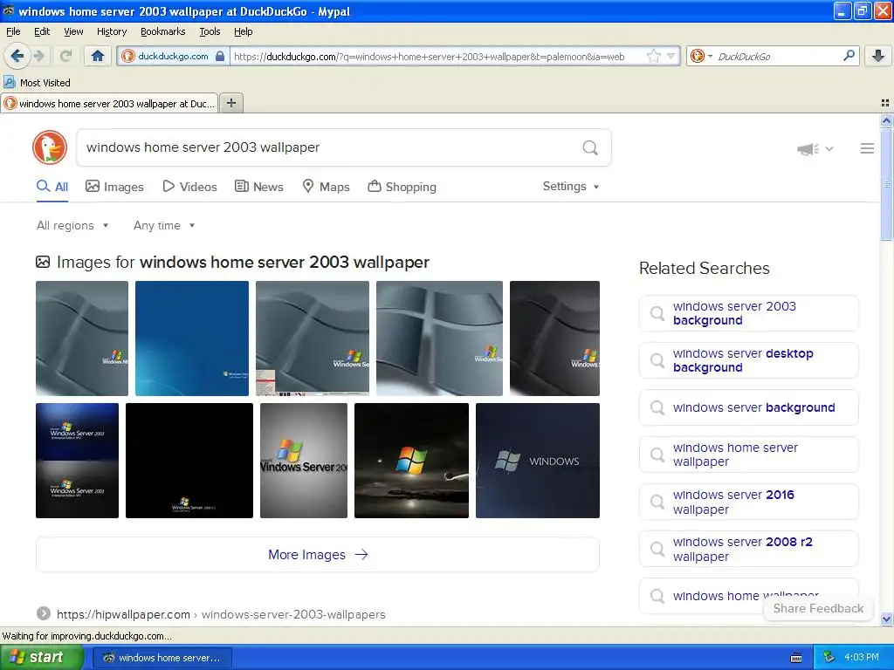
Task: Open the Help menu
Action: [x=243, y=31]
